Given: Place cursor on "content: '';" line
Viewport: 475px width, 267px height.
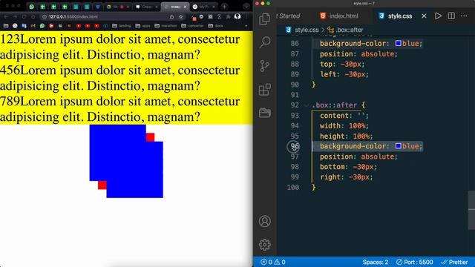Looking at the screenshot, I should click(344, 116).
